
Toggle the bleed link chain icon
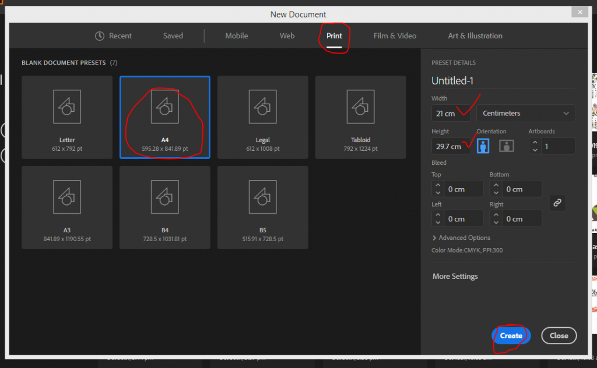pyautogui.click(x=557, y=203)
